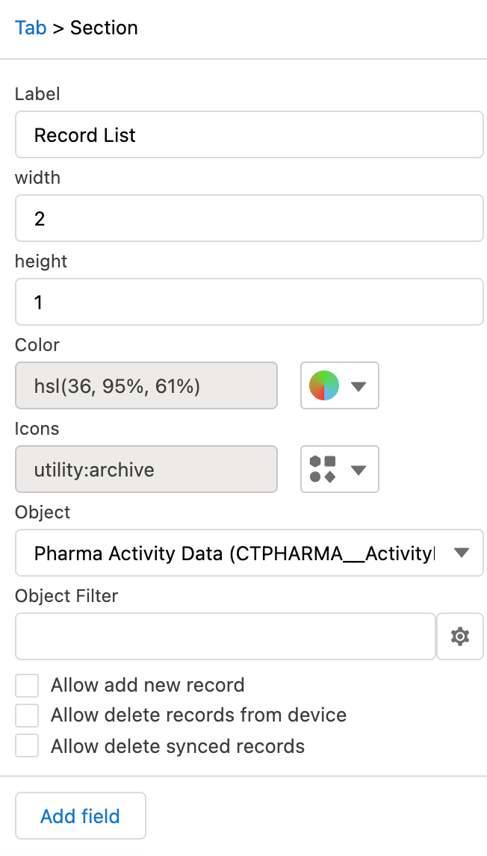487x856 pixels.
Task: Open the color picker dropdown arrow
Action: pyautogui.click(x=359, y=386)
